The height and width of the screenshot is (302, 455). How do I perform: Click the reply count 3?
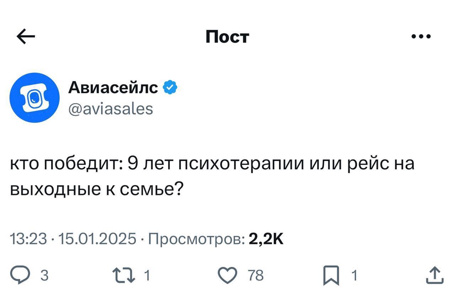click(x=44, y=276)
